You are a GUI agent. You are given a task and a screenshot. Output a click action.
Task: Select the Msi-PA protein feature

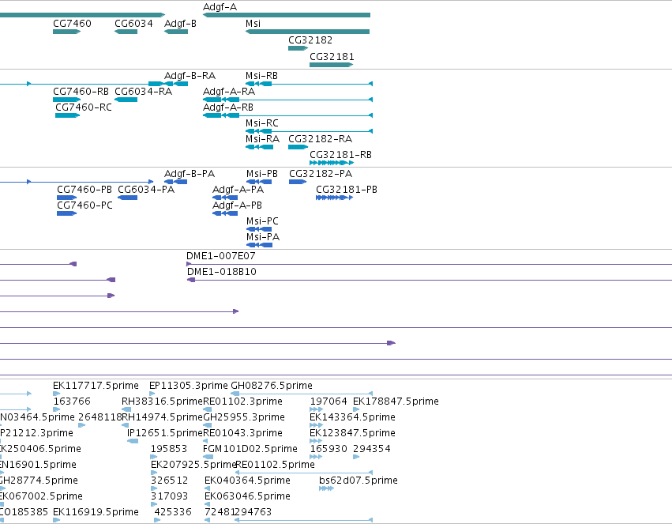(x=259, y=245)
